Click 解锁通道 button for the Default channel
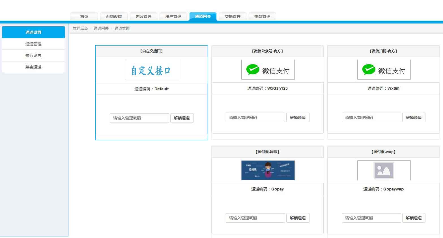443x238 pixels. pos(182,118)
